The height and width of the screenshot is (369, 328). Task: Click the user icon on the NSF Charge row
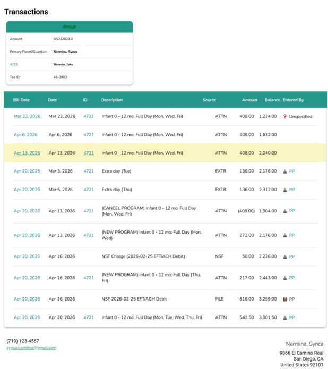coord(284,256)
